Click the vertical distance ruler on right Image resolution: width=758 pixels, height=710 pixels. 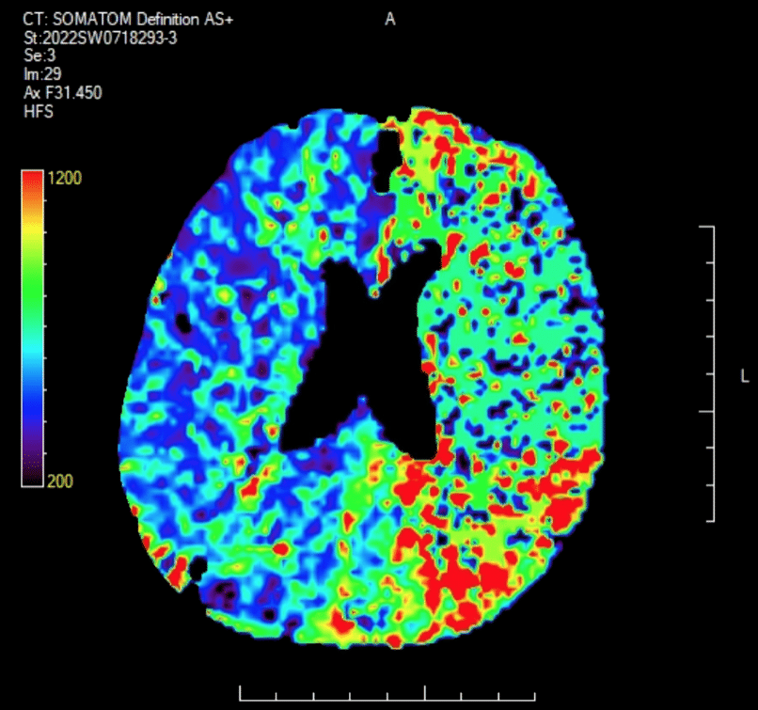(707, 373)
